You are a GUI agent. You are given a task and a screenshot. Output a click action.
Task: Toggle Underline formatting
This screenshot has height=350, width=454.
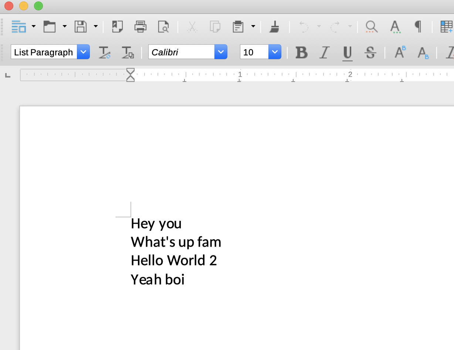(x=347, y=53)
